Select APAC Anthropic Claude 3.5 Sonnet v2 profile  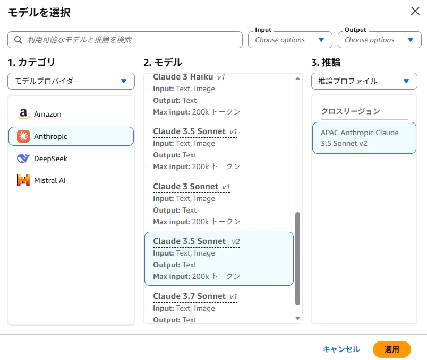pyautogui.click(x=364, y=138)
